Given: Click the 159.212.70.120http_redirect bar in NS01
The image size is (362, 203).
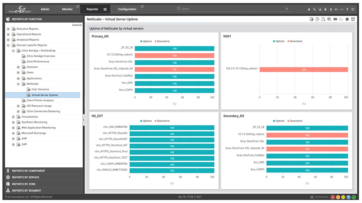Looking at the screenshot, I should point(304,70).
